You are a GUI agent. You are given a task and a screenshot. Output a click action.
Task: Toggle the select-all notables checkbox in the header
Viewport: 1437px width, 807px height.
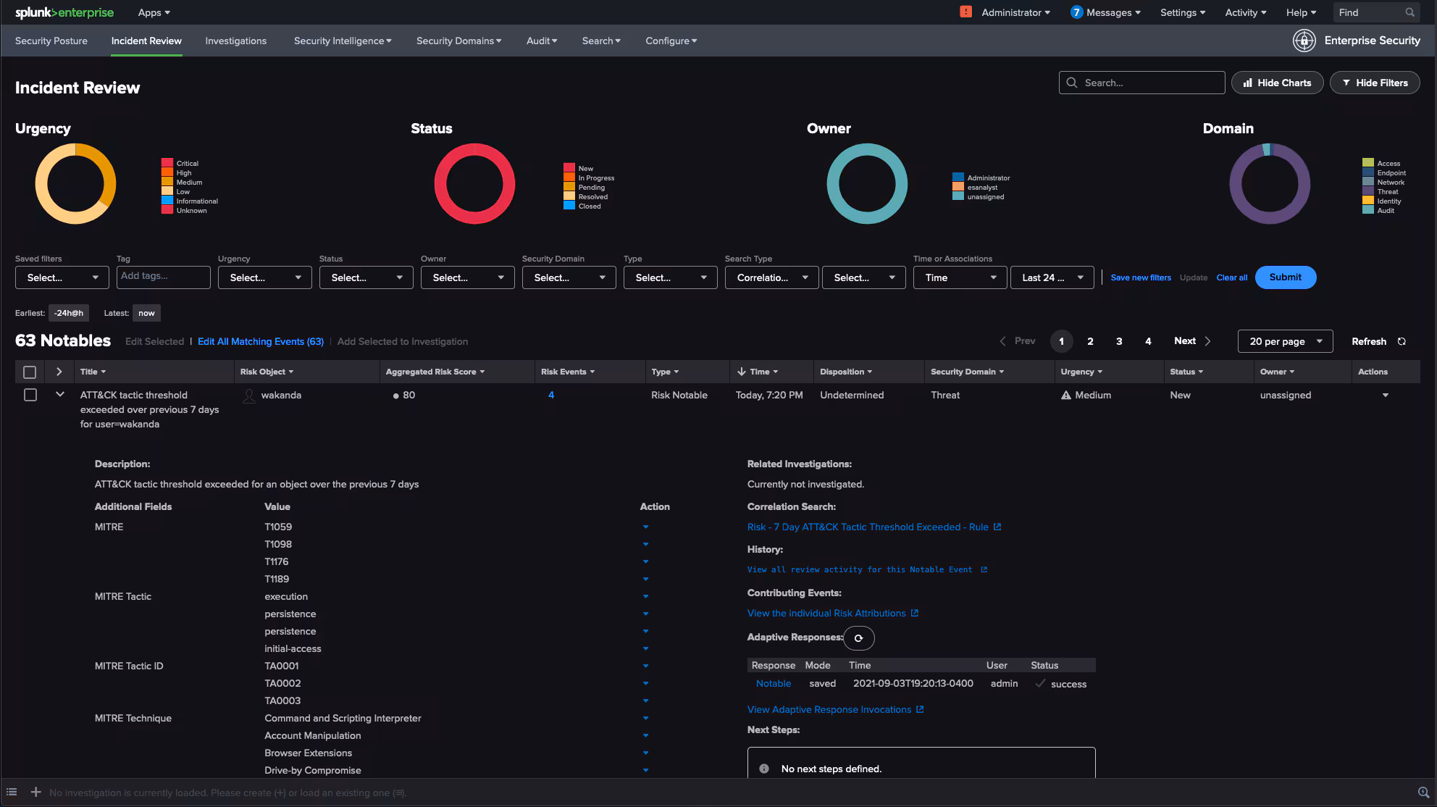(30, 372)
